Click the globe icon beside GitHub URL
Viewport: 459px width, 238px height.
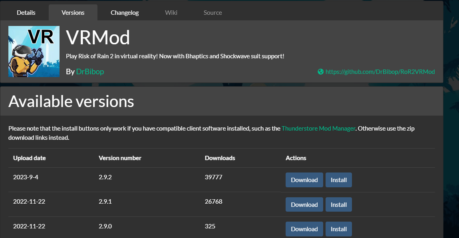tap(320, 72)
